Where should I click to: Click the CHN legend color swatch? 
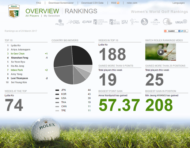(x=57, y=106)
